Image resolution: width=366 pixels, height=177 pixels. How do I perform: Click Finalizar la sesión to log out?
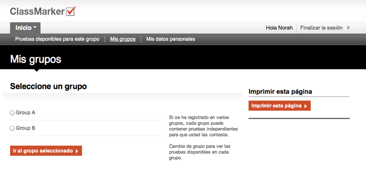pos(321,28)
